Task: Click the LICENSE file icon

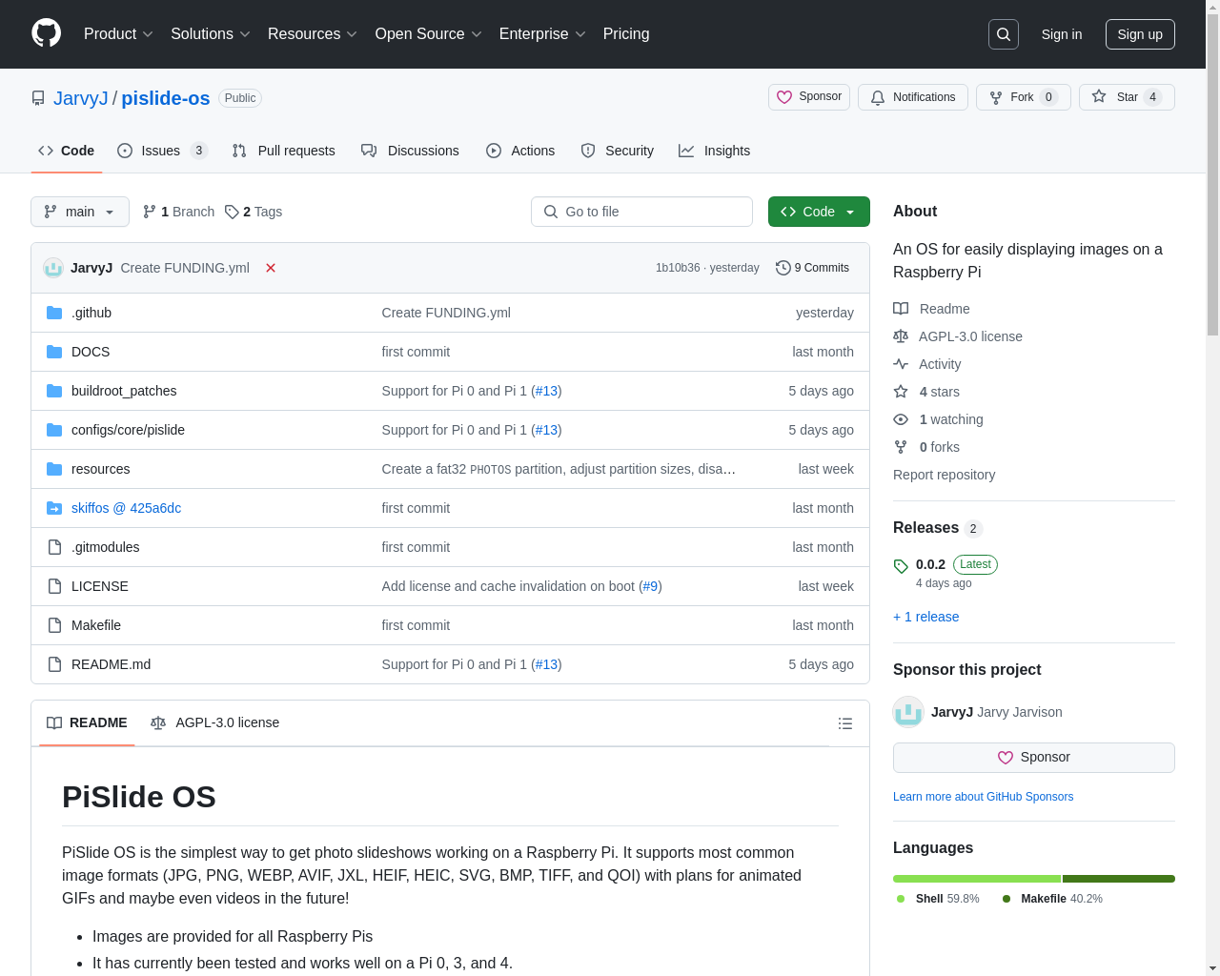Action: (54, 586)
